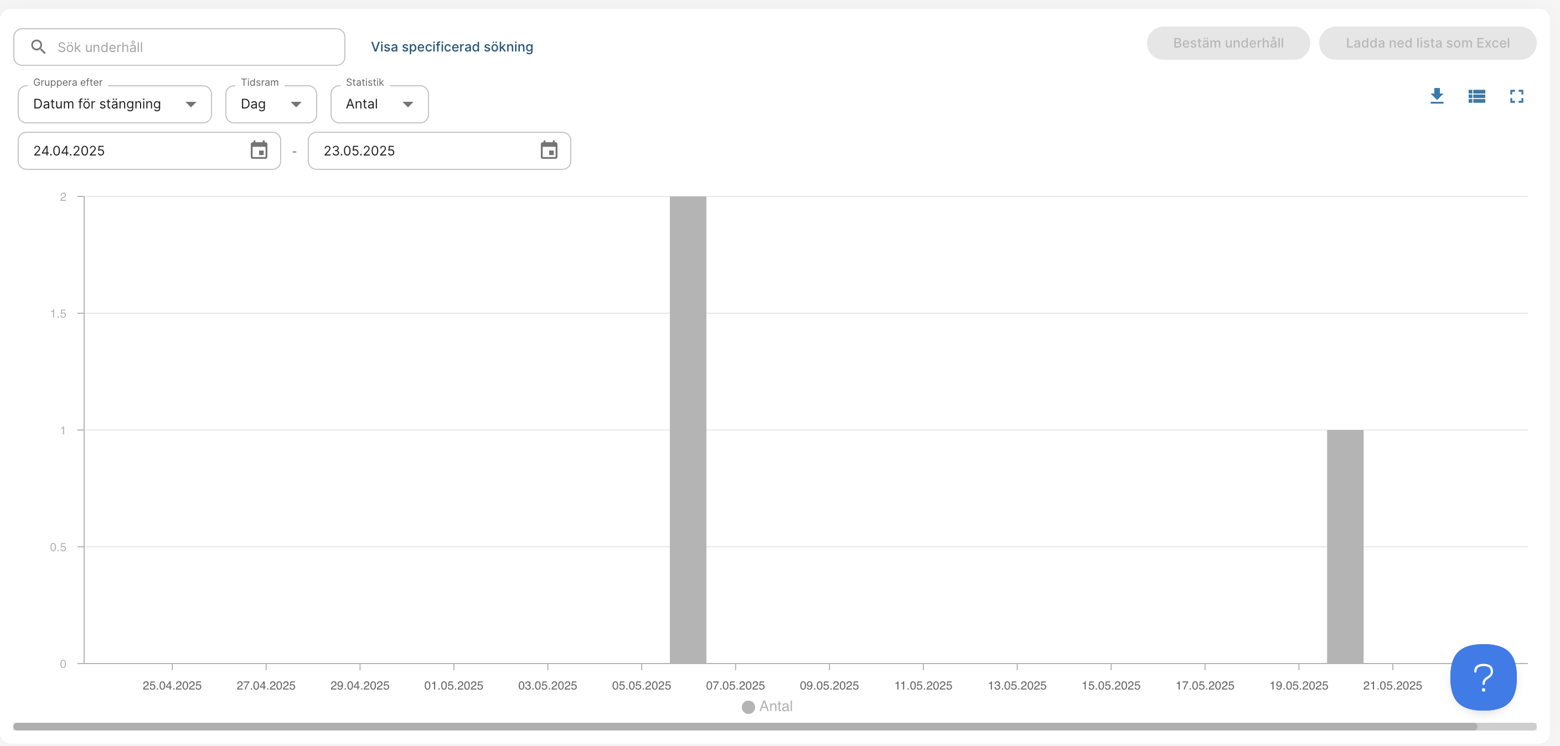Click the tall bar near 05.05.2025
This screenshot has height=746, width=1560.
pos(688,430)
